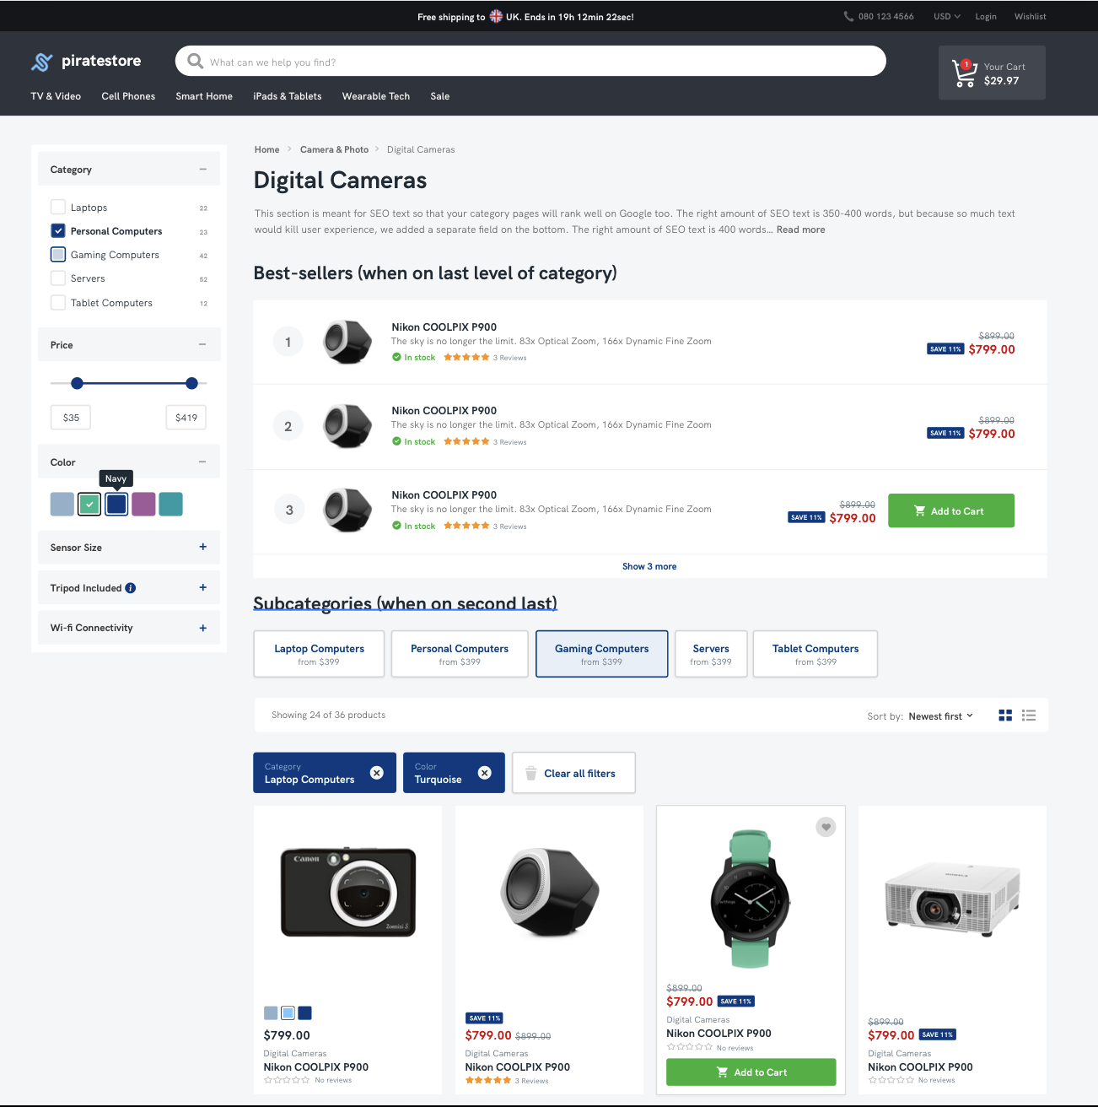Expand the Wi-fi Connectivity filter

click(202, 628)
